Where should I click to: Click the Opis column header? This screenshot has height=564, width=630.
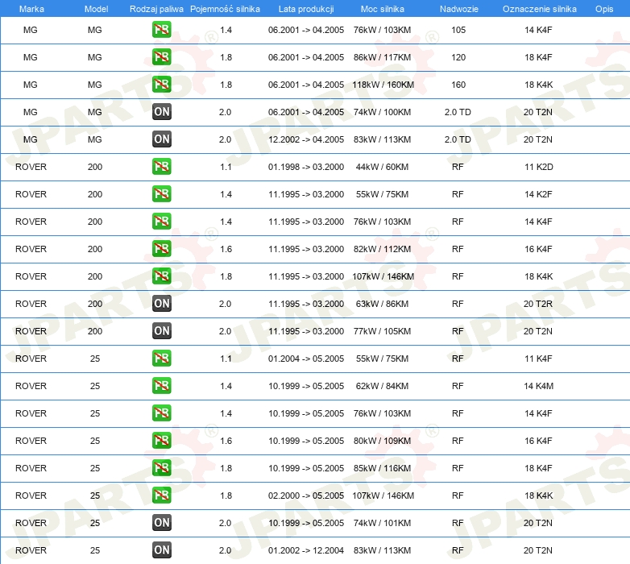pos(604,9)
